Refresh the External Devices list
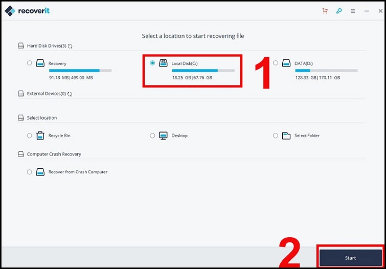Screen dimensions: 386x269 [x=70, y=94]
